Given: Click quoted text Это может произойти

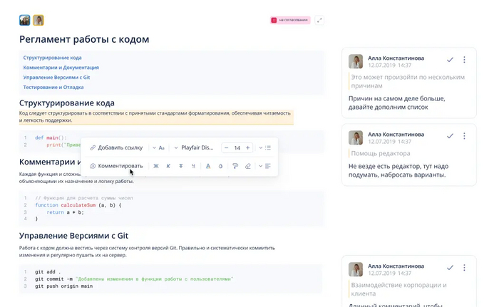Looking at the screenshot, I should [x=408, y=81].
